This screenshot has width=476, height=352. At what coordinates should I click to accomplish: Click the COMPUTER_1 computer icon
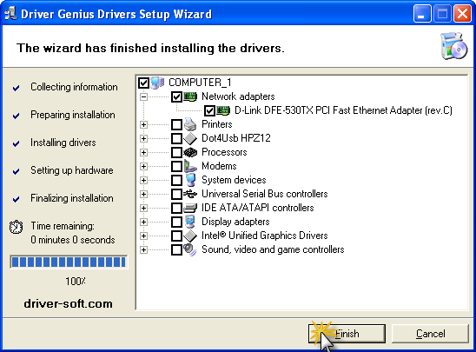tap(157, 83)
